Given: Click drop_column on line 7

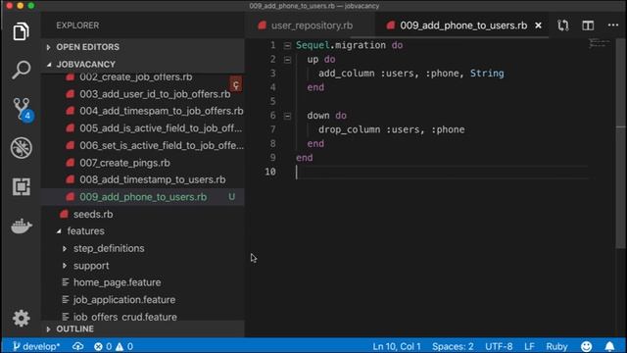Looking at the screenshot, I should tap(349, 129).
